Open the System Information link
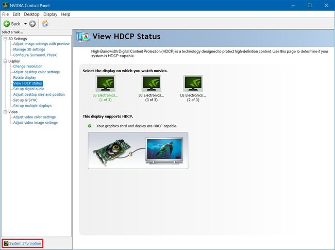 [x=25, y=243]
